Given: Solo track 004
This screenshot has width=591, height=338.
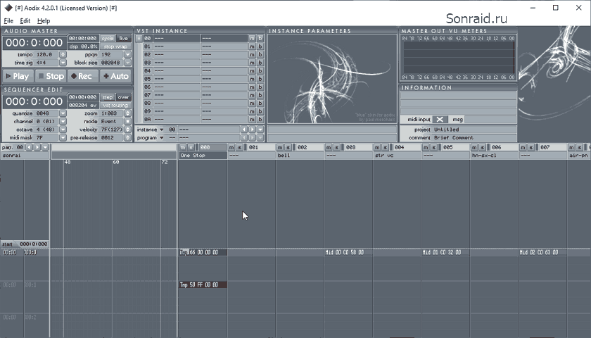Looking at the screenshot, I should tap(386, 147).
